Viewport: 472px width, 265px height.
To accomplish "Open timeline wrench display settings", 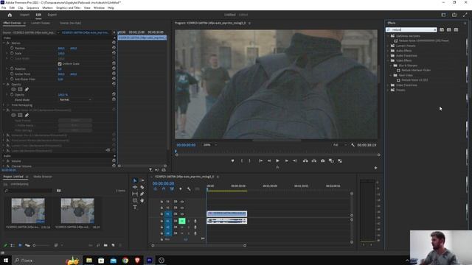I will pos(189,189).
